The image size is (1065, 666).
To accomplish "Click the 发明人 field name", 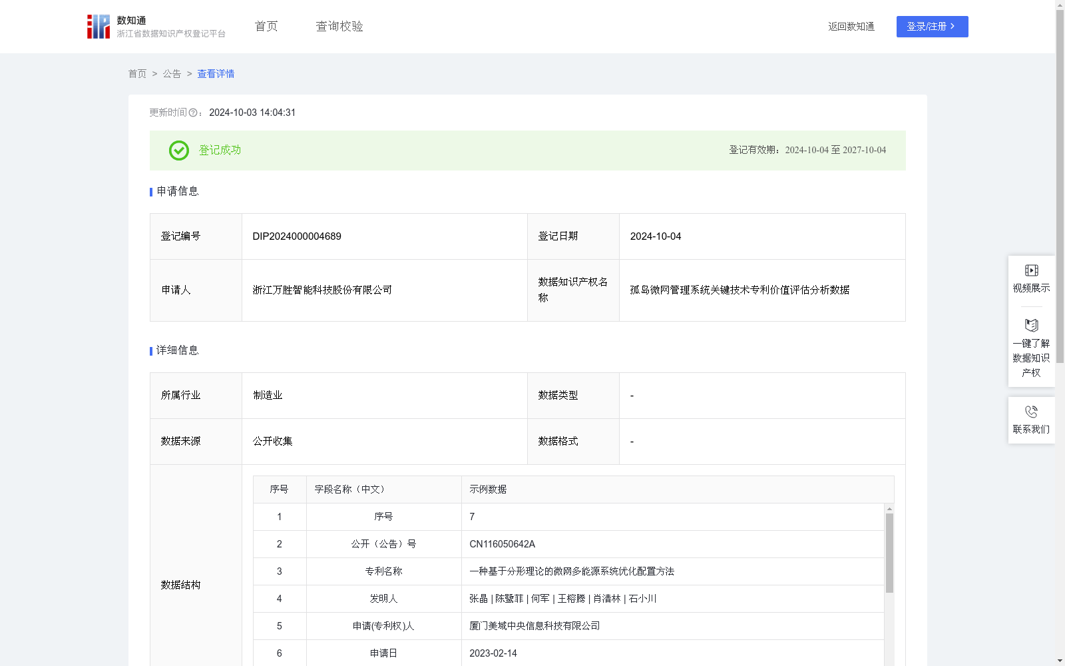I will tap(383, 599).
